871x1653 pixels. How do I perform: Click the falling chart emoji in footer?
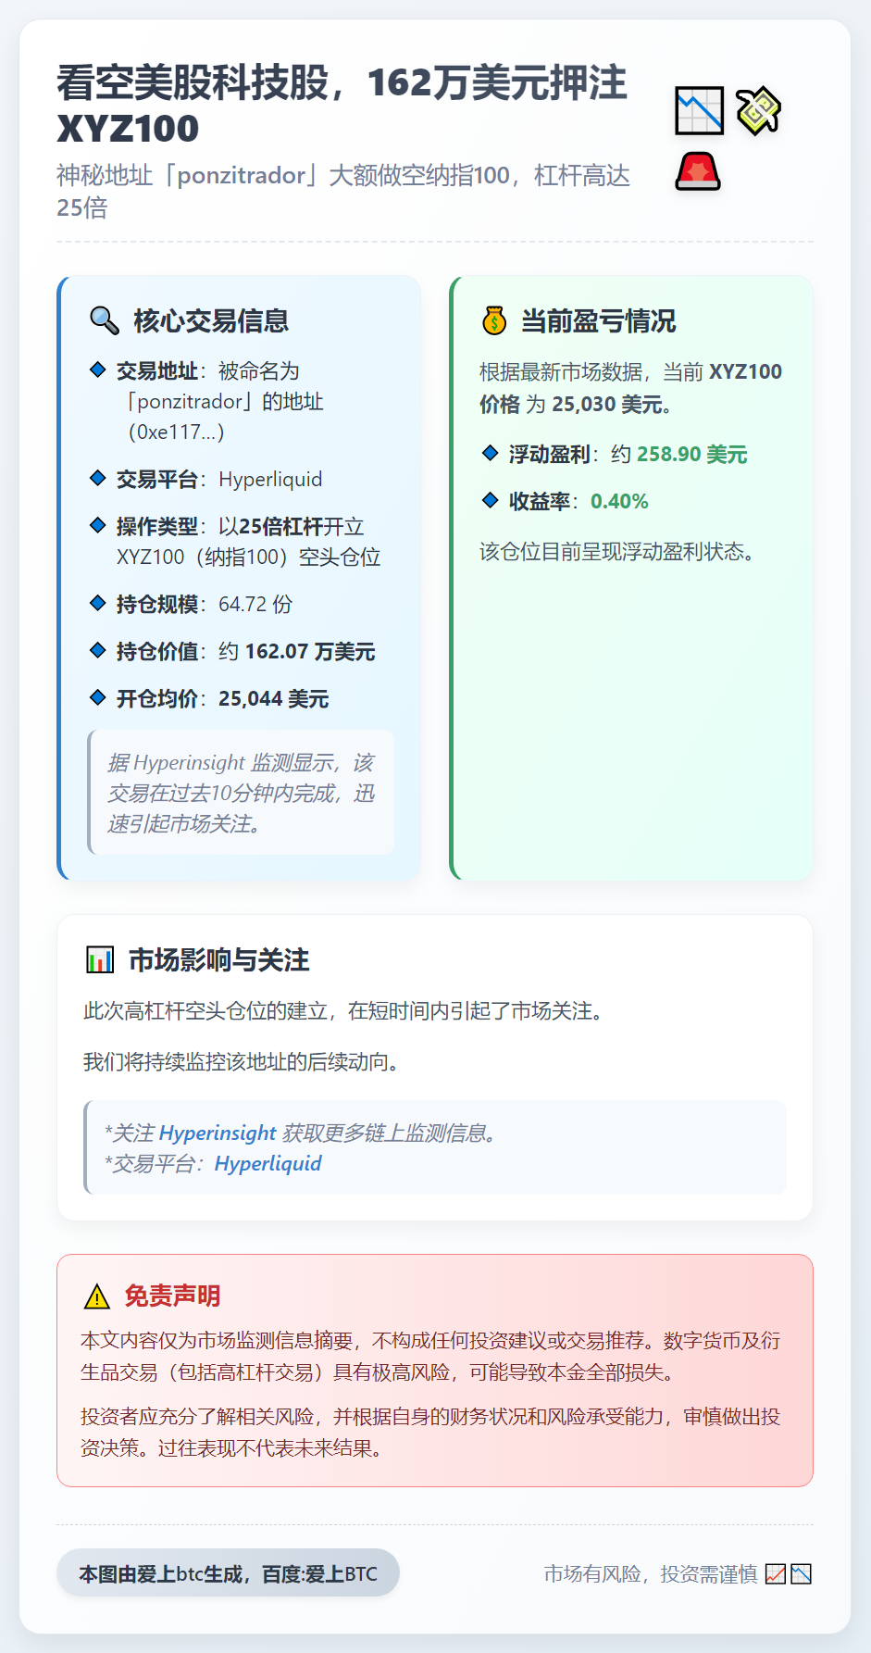tap(802, 1573)
